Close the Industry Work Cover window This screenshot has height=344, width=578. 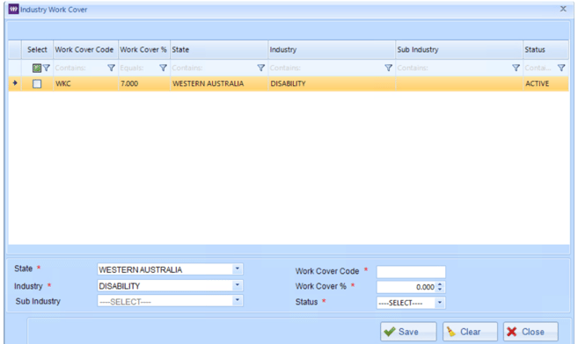tap(563, 9)
